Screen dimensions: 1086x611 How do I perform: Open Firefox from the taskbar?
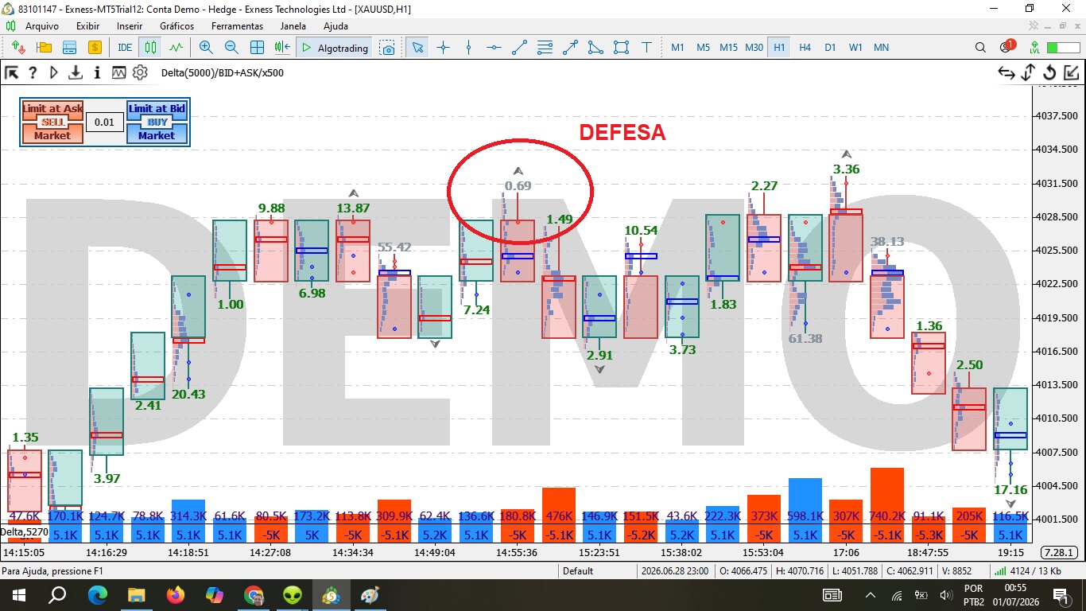point(176,595)
